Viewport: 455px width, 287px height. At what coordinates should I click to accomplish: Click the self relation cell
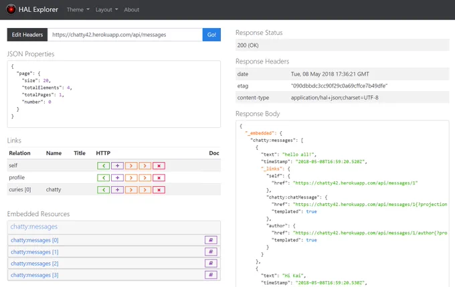click(x=13, y=165)
